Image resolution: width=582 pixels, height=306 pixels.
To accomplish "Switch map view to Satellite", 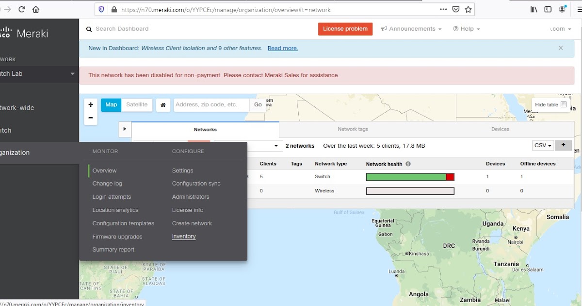I will pyautogui.click(x=137, y=104).
